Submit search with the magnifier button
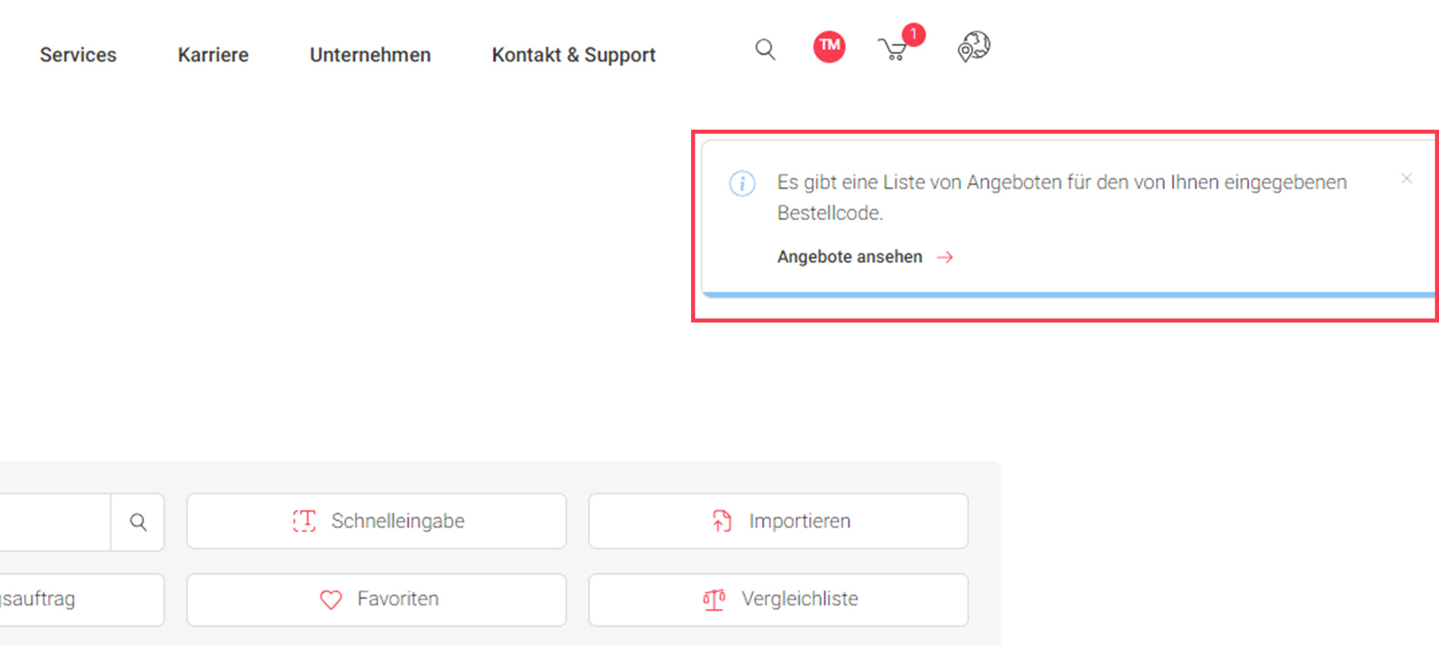 pyautogui.click(x=138, y=522)
